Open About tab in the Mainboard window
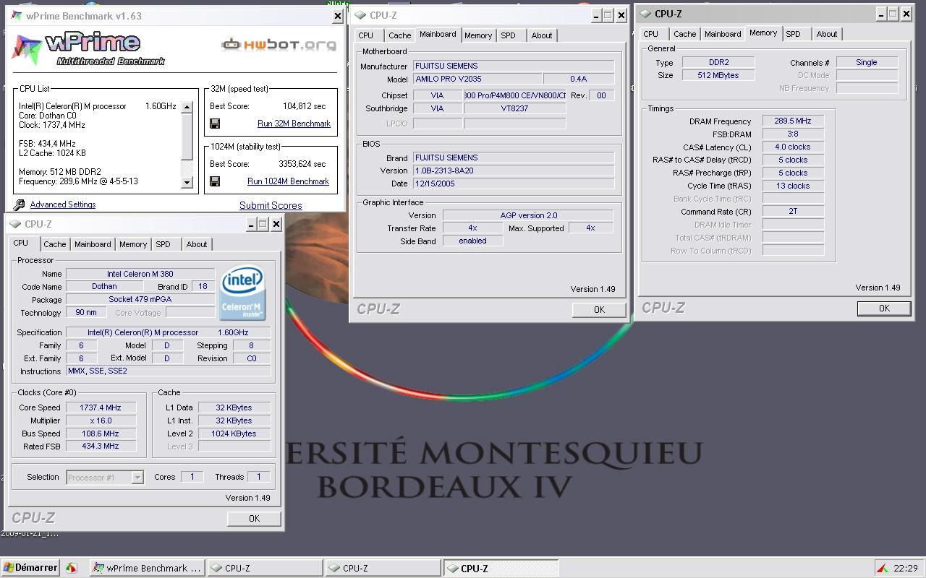Viewport: 926px width, 578px height. [x=542, y=35]
